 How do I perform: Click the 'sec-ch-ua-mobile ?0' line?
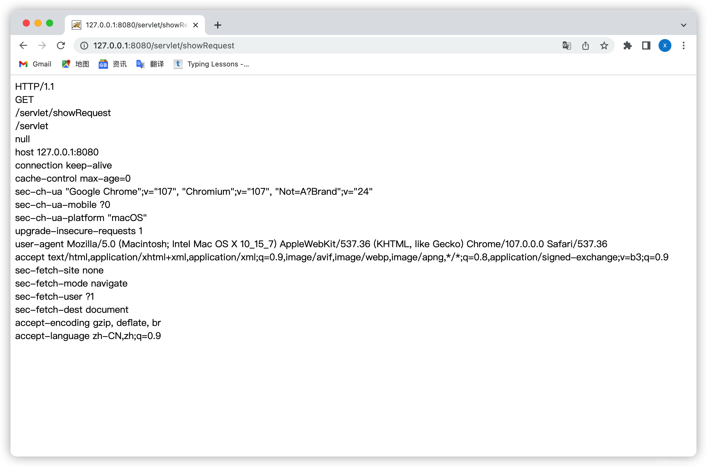(x=63, y=205)
